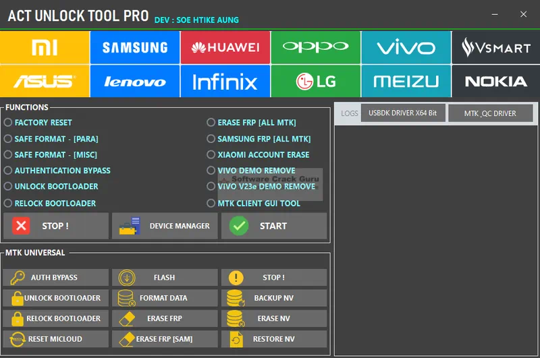The image size is (540, 358).
Task: Click the download arrow icon on Flash
Action: click(x=127, y=278)
